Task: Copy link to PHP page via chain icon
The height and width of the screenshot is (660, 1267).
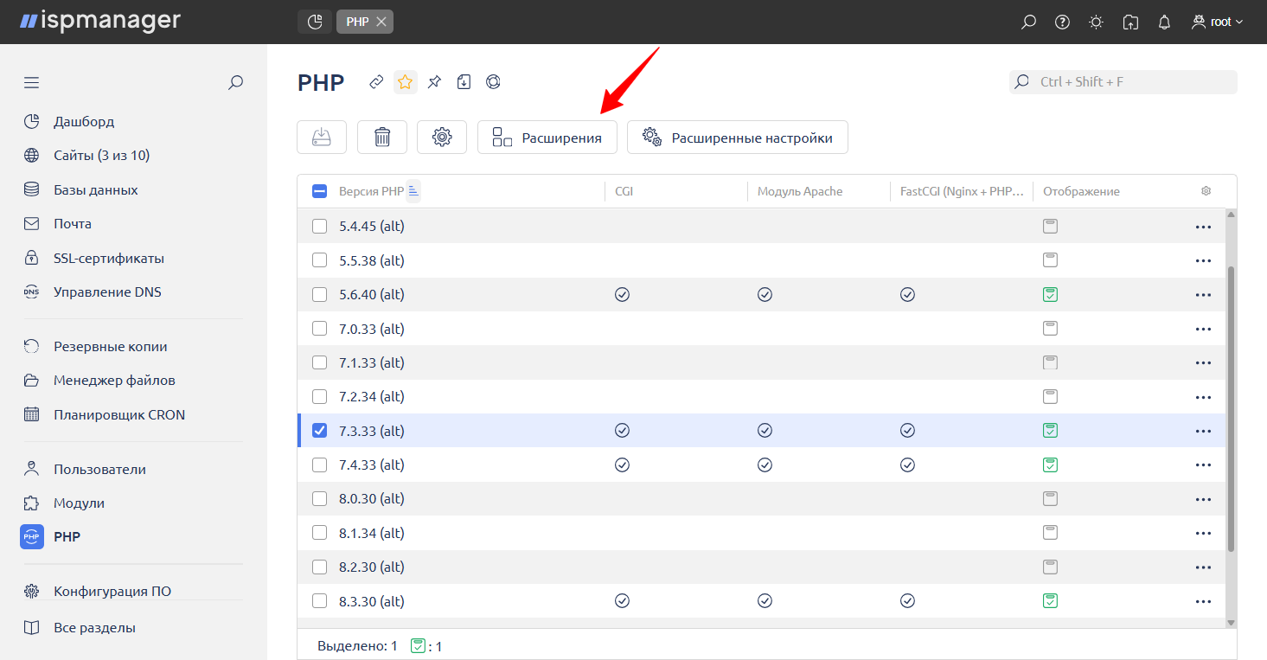Action: coord(376,81)
